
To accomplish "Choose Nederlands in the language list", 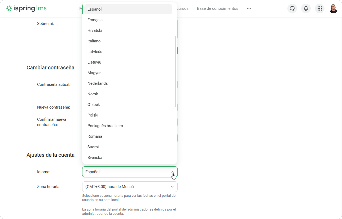I will tap(98, 83).
